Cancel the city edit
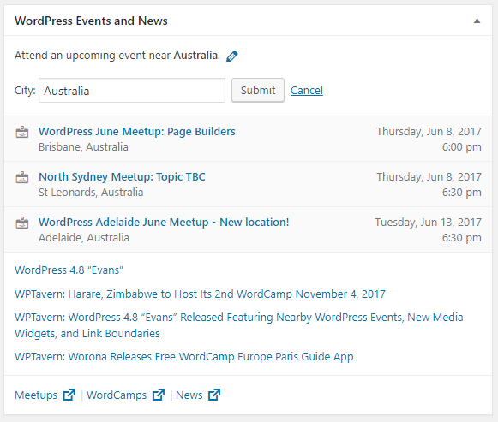 tap(307, 91)
